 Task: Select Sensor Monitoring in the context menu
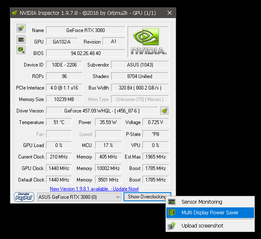[210, 202]
